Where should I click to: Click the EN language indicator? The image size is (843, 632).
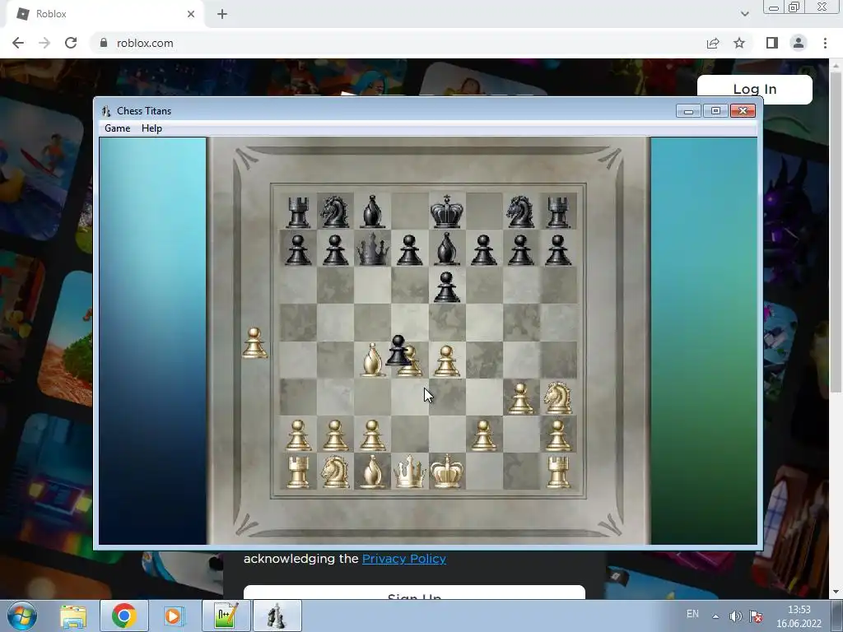coord(692,614)
